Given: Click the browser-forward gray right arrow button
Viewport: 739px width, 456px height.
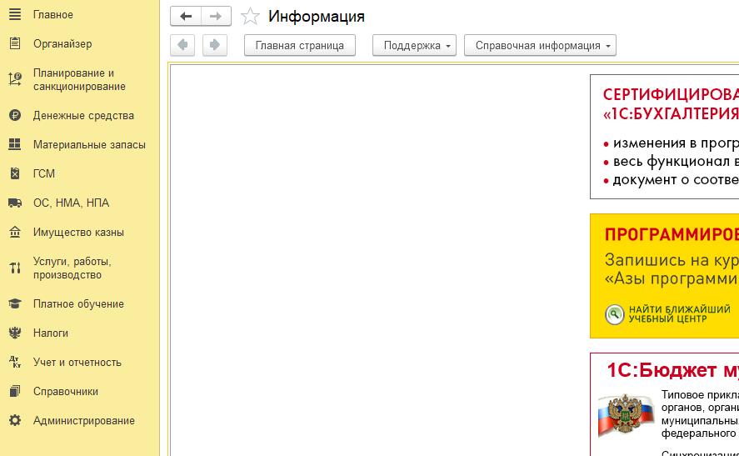Looking at the screenshot, I should 215,45.
